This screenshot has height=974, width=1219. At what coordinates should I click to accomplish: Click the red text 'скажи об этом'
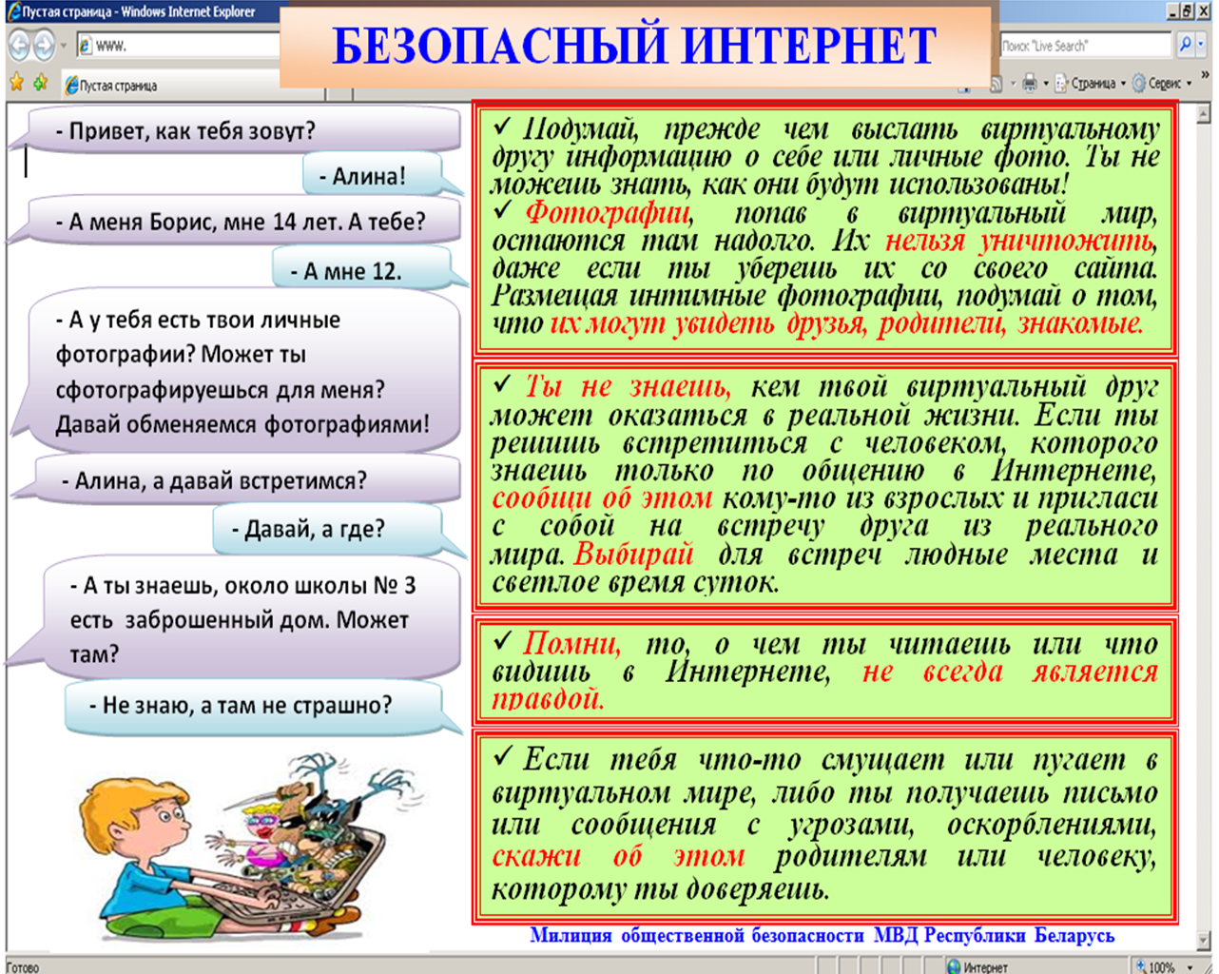tap(618, 856)
